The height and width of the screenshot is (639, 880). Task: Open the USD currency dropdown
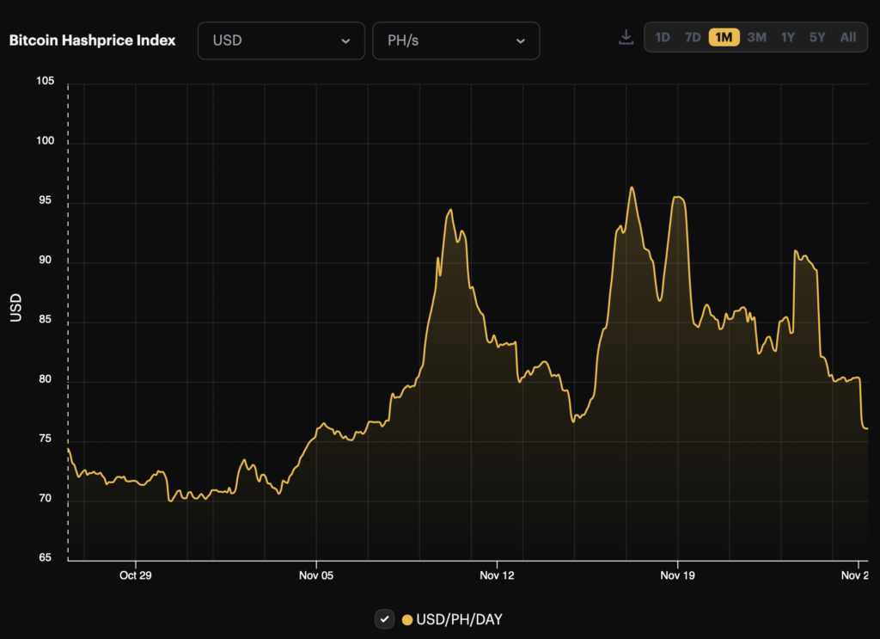coord(282,41)
